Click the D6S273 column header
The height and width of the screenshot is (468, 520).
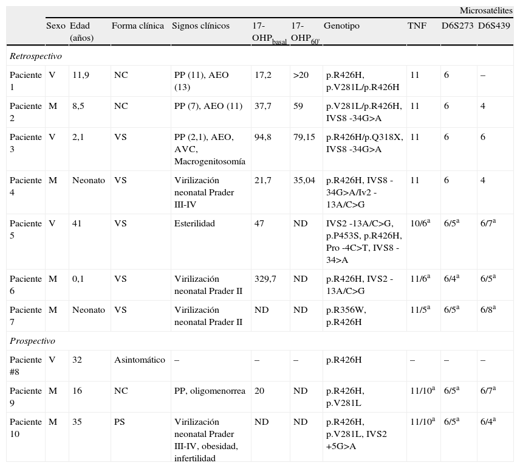point(457,26)
